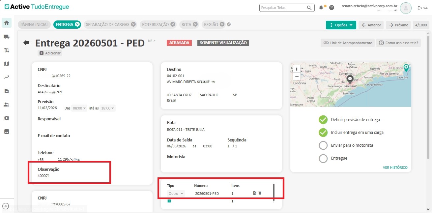The image size is (432, 213).
Task: Expand the Opções dropdown button
Action: coord(341,25)
